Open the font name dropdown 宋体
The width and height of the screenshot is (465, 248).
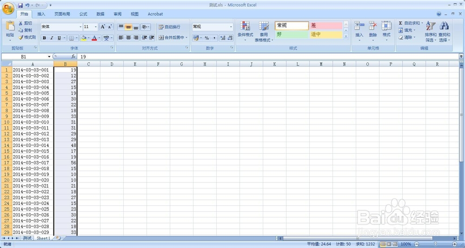point(80,27)
